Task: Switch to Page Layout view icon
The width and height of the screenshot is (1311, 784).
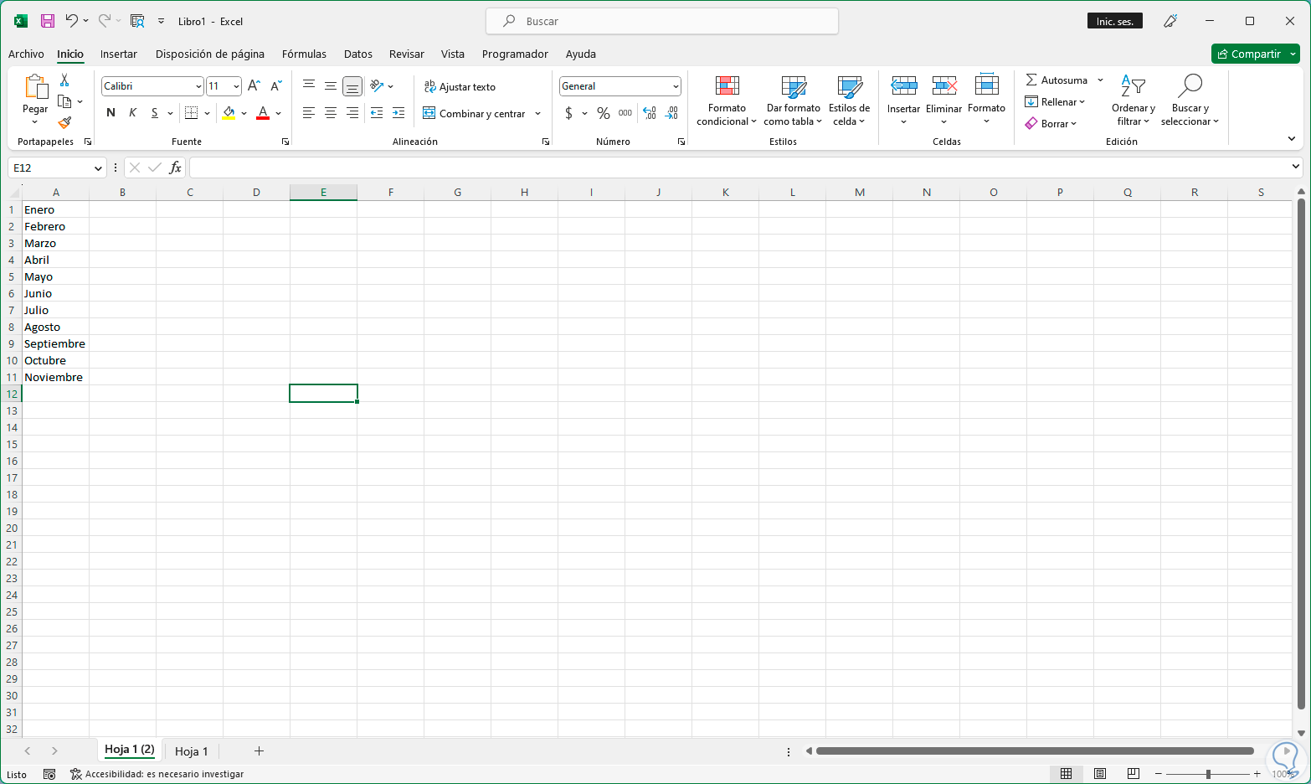Action: point(1100,774)
